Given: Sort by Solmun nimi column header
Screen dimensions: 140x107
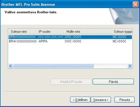Looking at the screenshot, I should click(x=22, y=32).
